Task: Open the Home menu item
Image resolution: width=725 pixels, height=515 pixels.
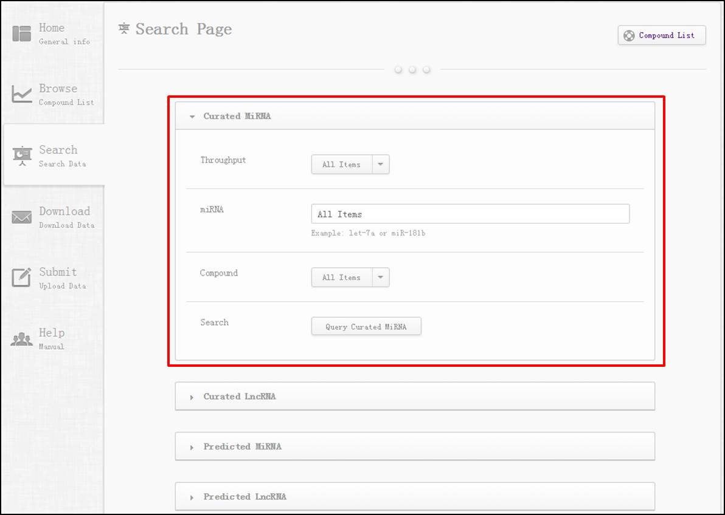Action: [x=54, y=34]
